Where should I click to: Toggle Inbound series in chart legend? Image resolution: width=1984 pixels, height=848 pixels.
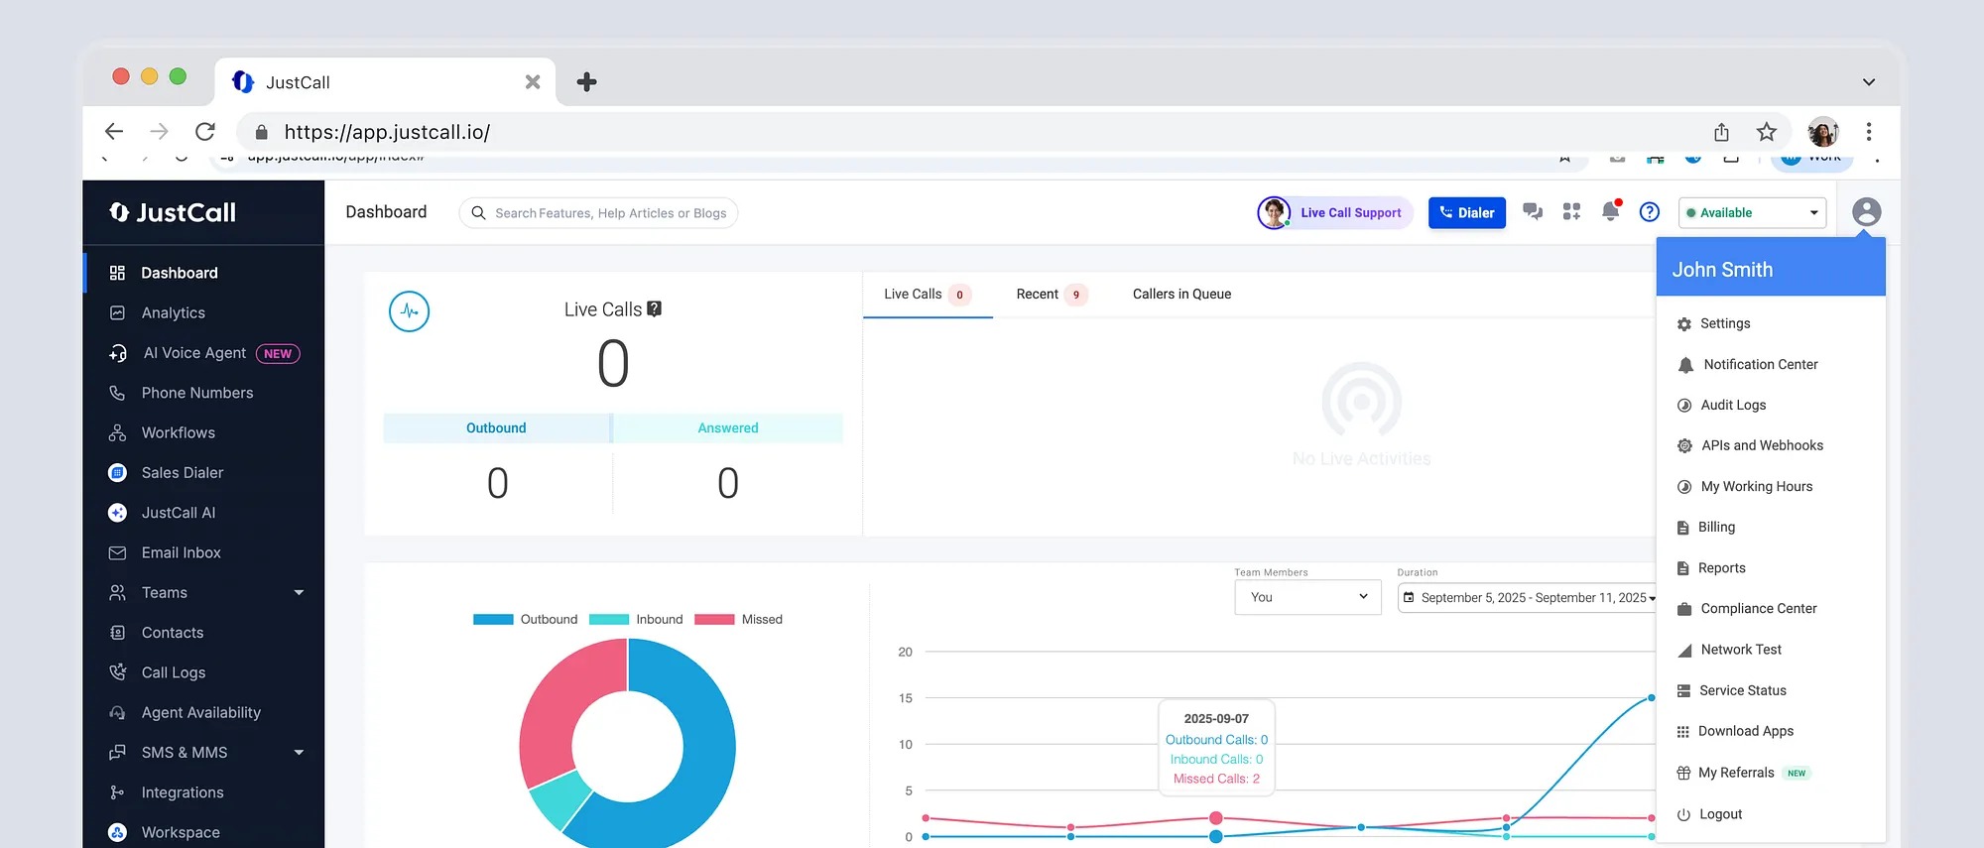[x=637, y=619]
